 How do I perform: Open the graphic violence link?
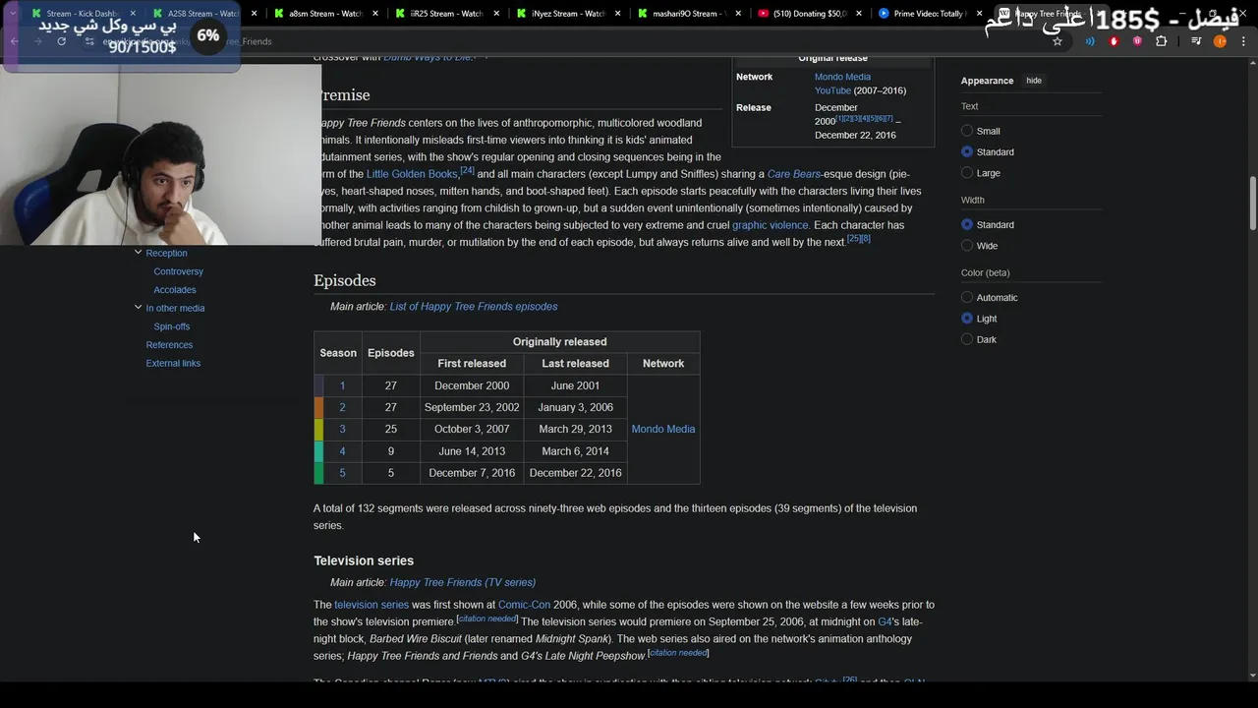tap(771, 225)
